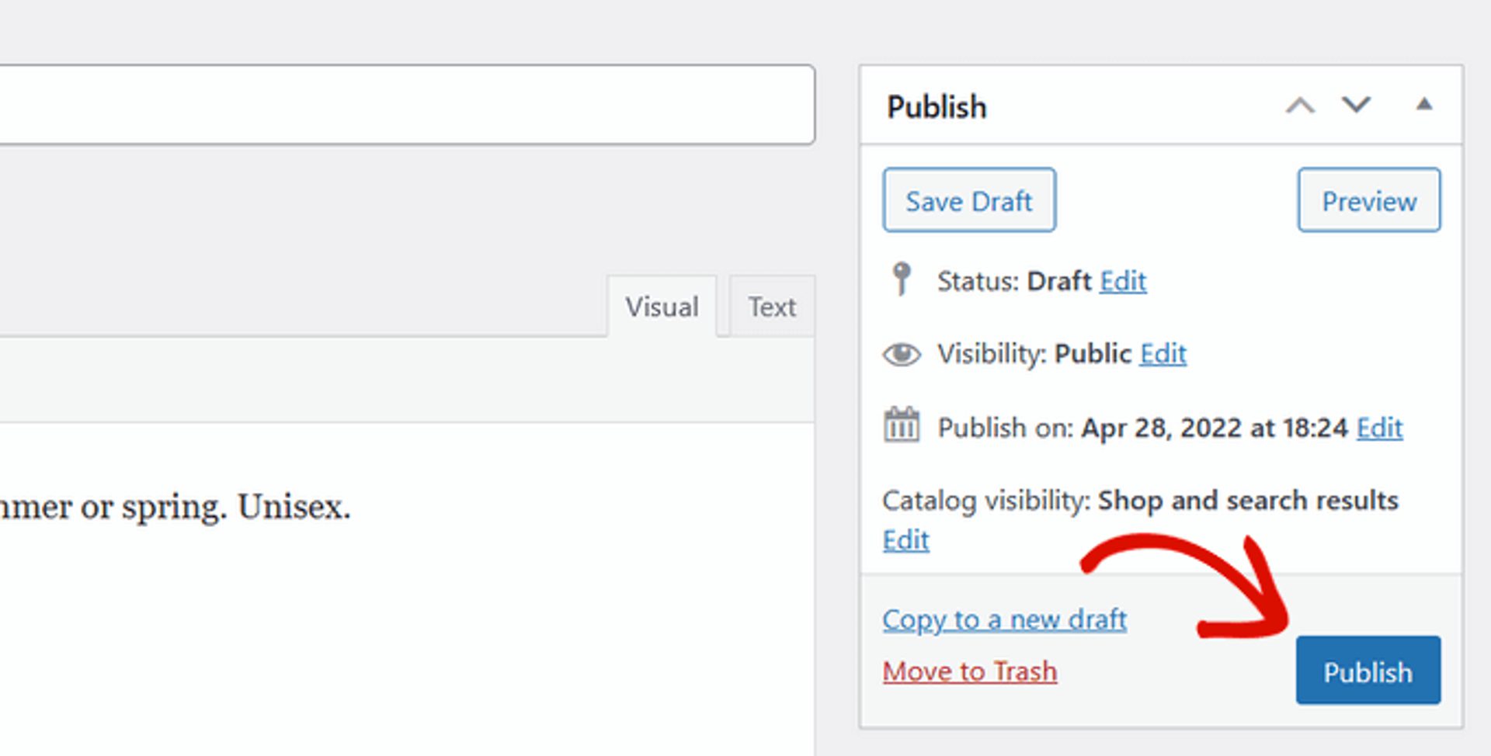1491x756 pixels.
Task: Click inside the empty title field
Action: click(404, 105)
